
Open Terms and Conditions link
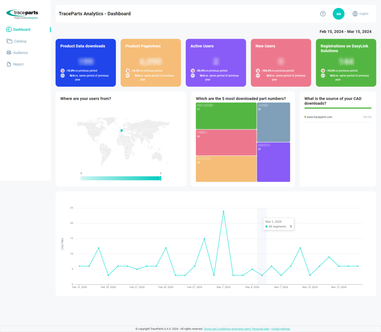coord(236,329)
